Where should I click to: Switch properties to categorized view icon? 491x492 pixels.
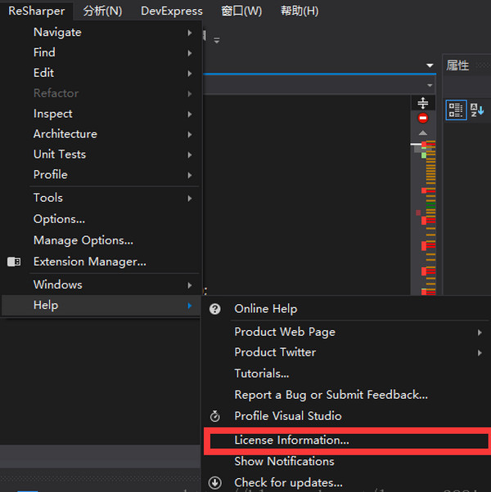(x=456, y=110)
